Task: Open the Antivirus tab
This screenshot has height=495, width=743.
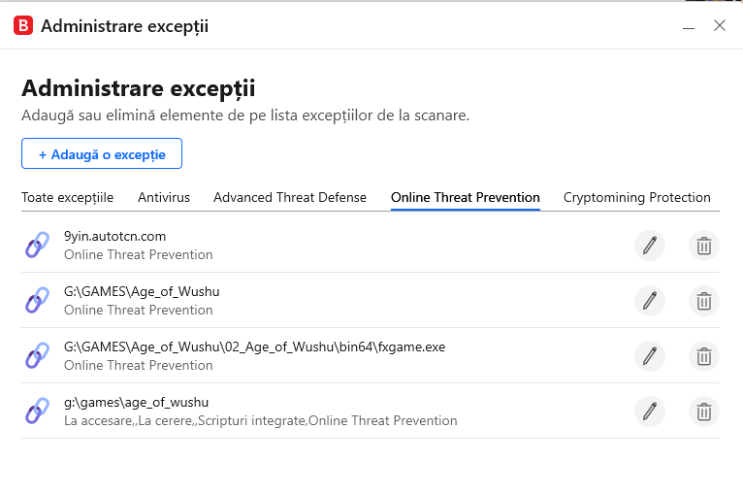Action: 164,197
